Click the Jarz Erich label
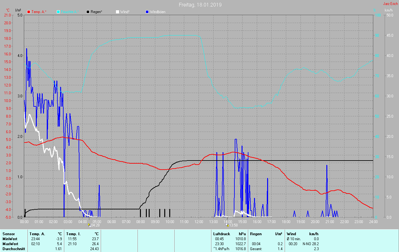399x252 pixels. click(390, 4)
